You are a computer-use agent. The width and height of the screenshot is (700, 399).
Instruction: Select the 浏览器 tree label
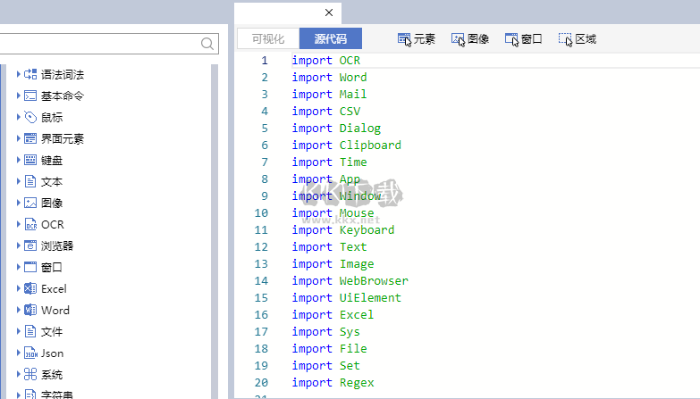pos(57,245)
